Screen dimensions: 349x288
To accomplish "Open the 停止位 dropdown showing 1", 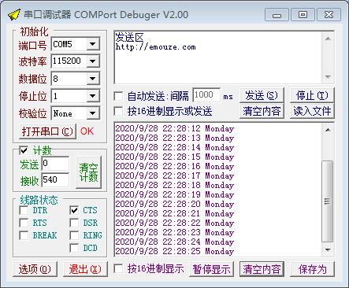I will 93,96.
